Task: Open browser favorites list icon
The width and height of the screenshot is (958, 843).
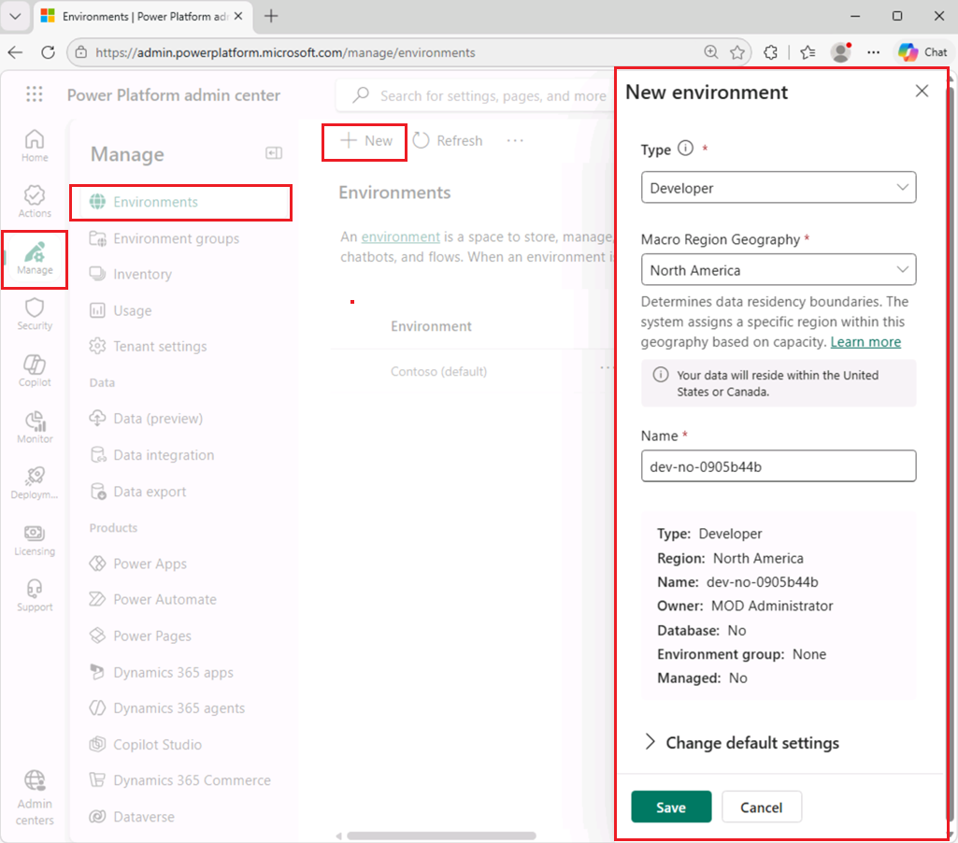Action: (808, 52)
